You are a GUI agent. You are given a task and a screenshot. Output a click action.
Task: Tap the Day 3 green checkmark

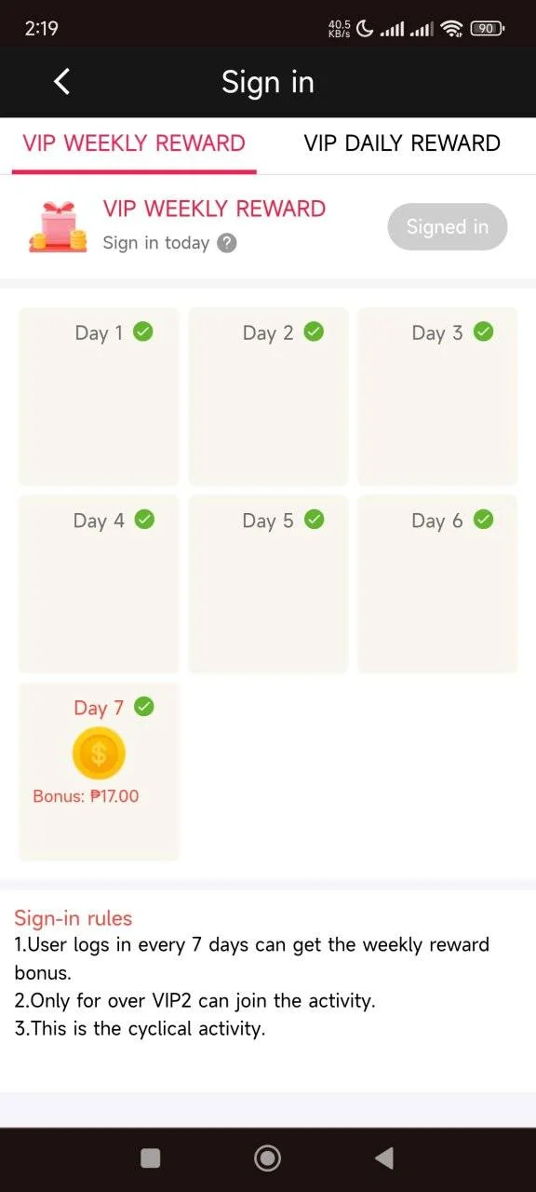click(x=484, y=332)
